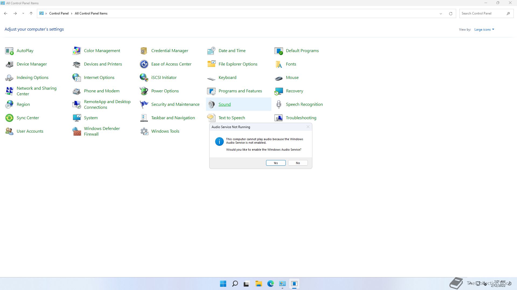Open Taskbar and Navigation link
This screenshot has height=290, width=517.
(173, 118)
